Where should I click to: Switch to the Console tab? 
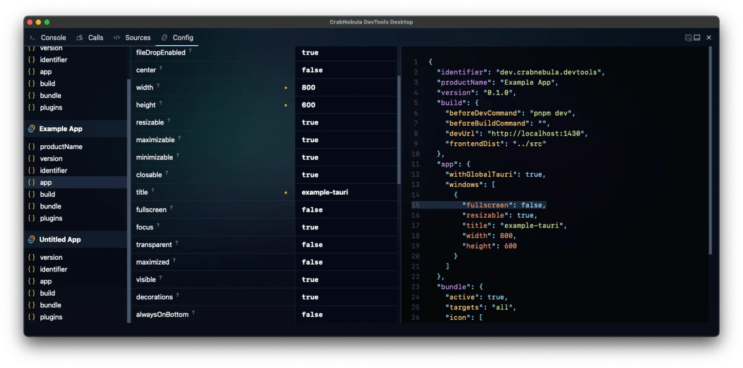[48, 38]
